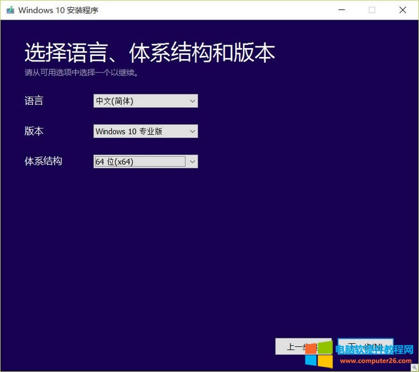Click the Windows 10 setup title bar icon
Image resolution: width=419 pixels, height=372 pixels.
[x=10, y=10]
